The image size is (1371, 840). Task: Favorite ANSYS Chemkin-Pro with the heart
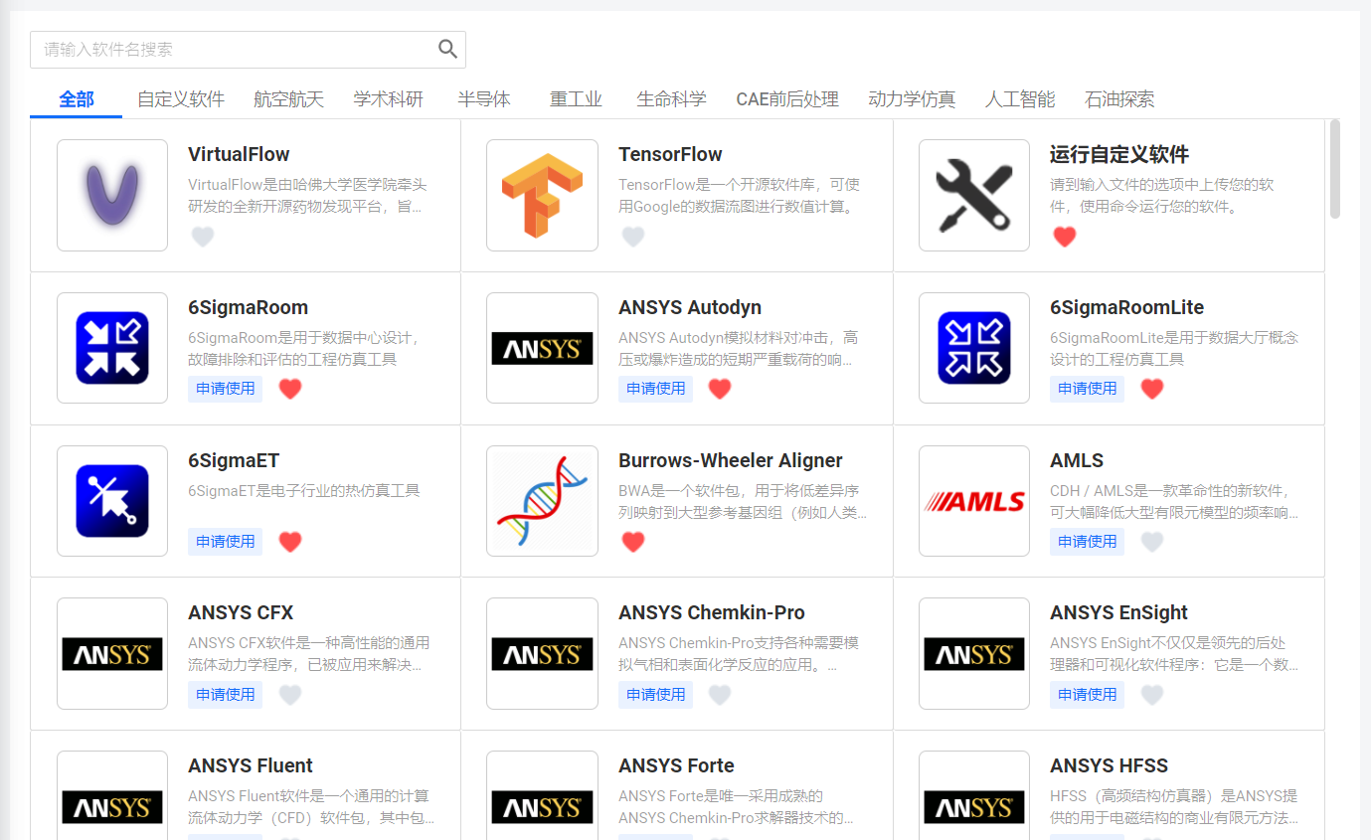coord(720,695)
